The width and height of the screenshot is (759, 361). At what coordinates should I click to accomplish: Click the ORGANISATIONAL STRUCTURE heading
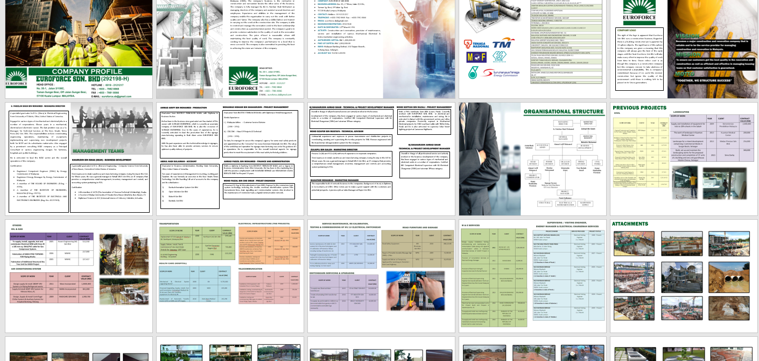(x=564, y=112)
